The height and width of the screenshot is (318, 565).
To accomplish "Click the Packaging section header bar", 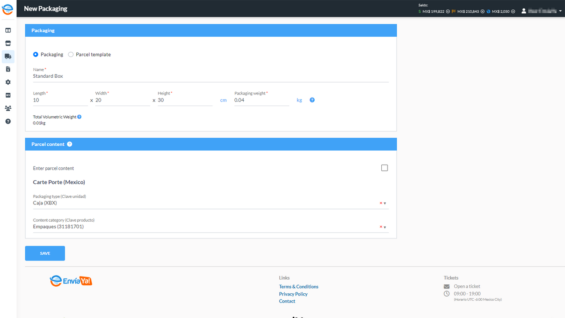I will click(211, 30).
